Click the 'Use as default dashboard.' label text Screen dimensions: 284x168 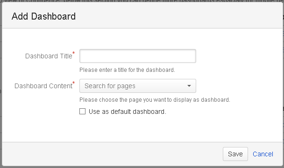tap(128, 112)
